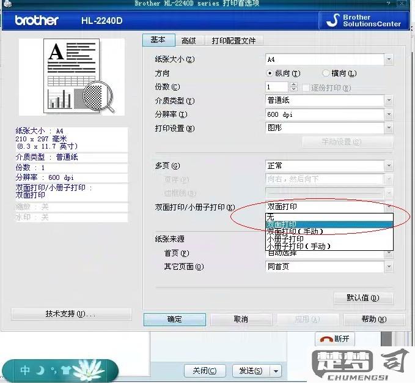Click the 发送 button in background window
Screen dimensions: 415x383
click(x=251, y=371)
